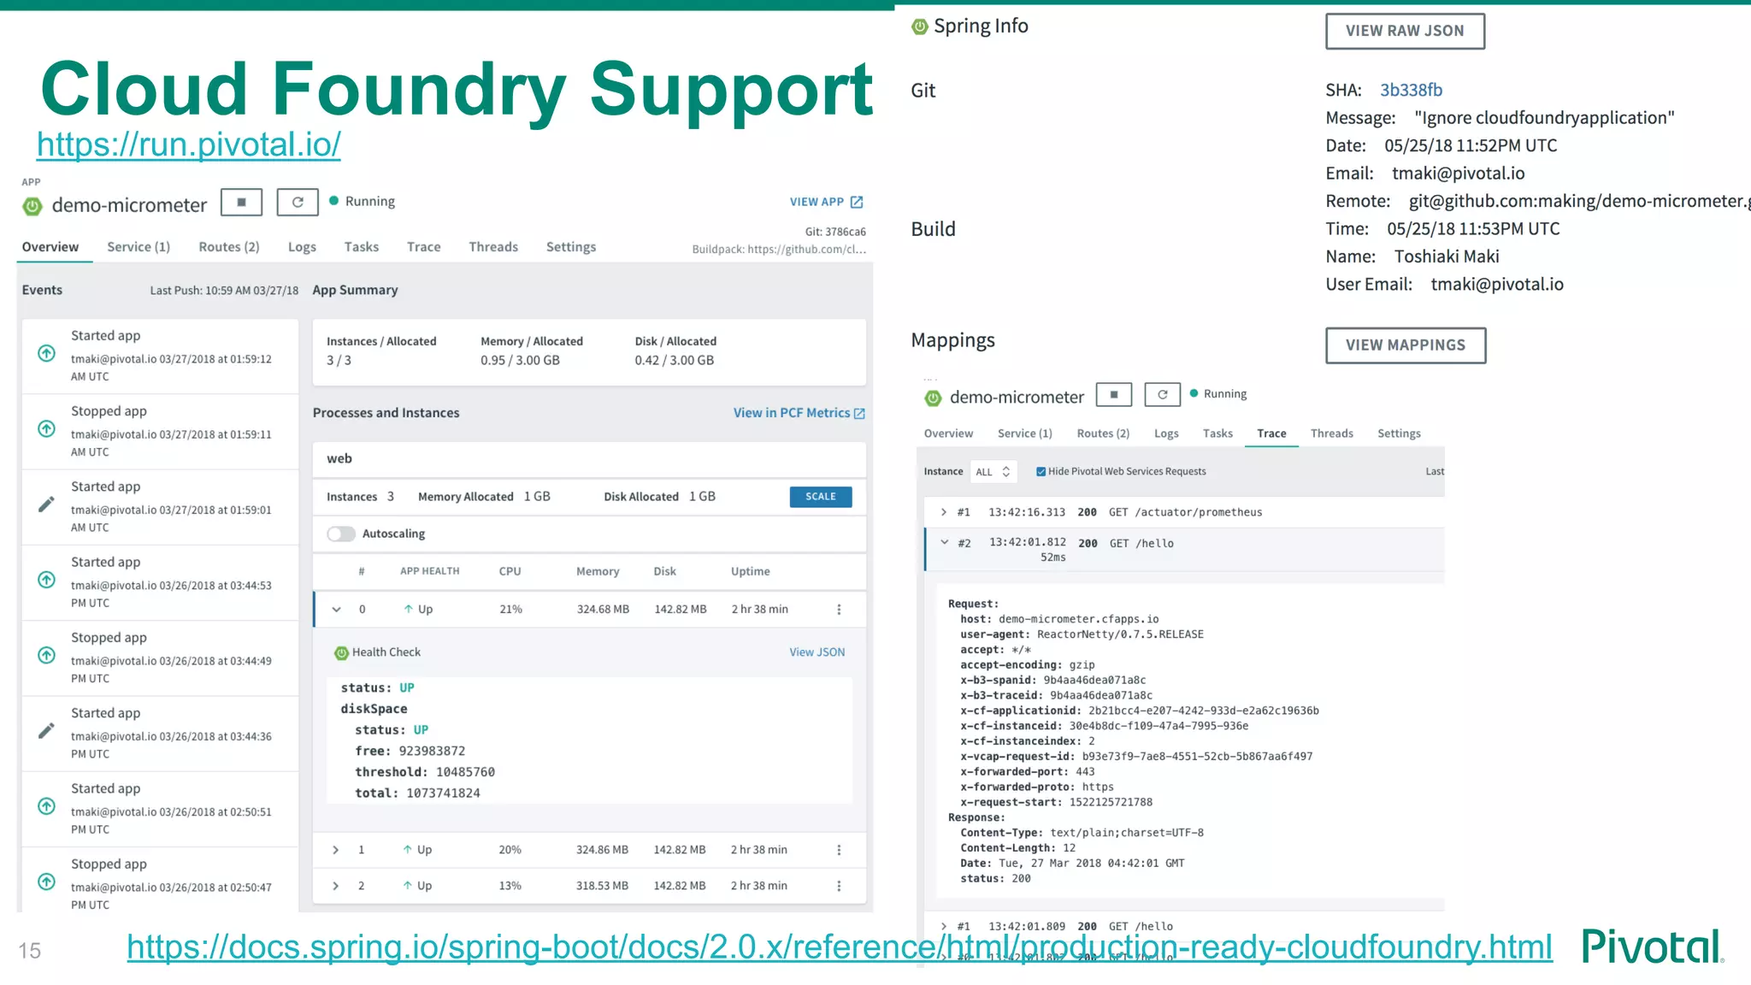Open the Service (1) tab in left panel
Viewport: 1751px width, 985px height.
pyautogui.click(x=139, y=247)
